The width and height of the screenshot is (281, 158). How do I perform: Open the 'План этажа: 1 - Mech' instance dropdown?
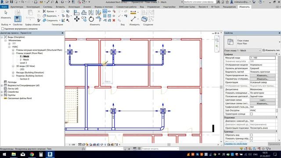tap(243, 50)
